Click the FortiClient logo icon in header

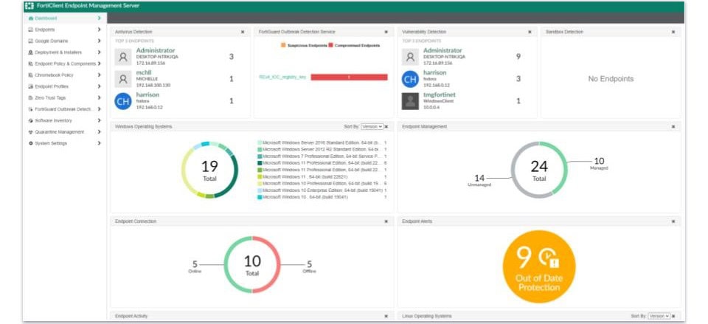click(29, 6)
